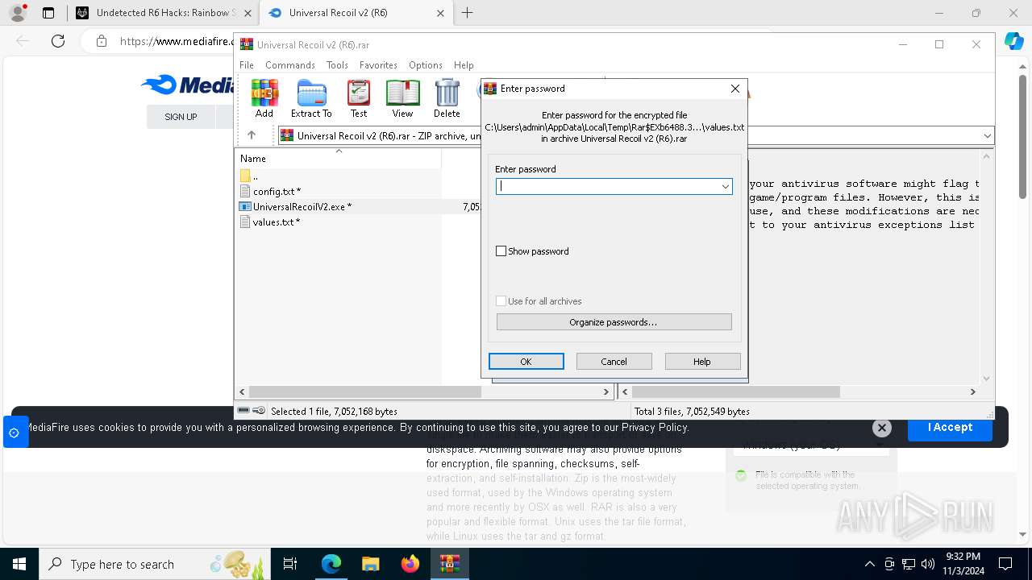Open the browser profile icon
The height and width of the screenshot is (580, 1032).
(x=18, y=13)
